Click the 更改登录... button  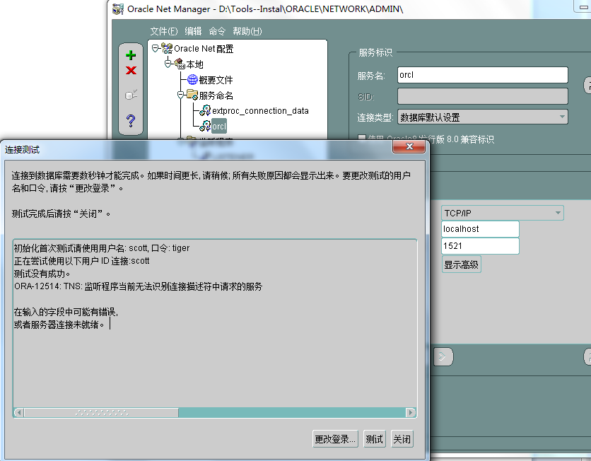coord(335,439)
